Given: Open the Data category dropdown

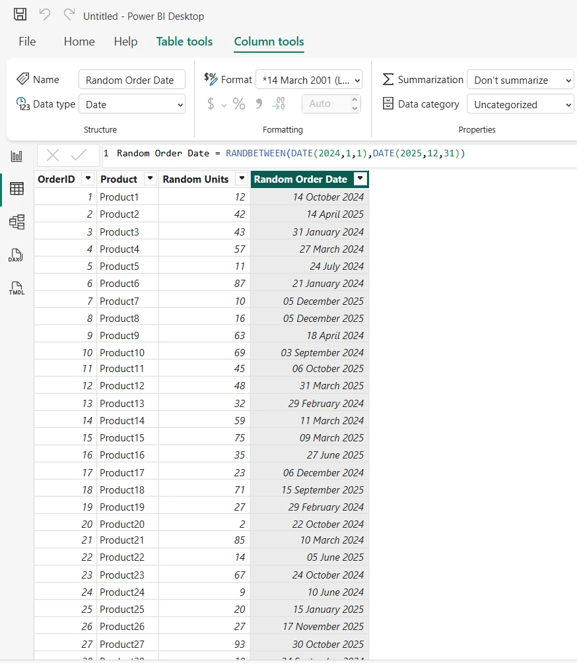Looking at the screenshot, I should pyautogui.click(x=521, y=104).
